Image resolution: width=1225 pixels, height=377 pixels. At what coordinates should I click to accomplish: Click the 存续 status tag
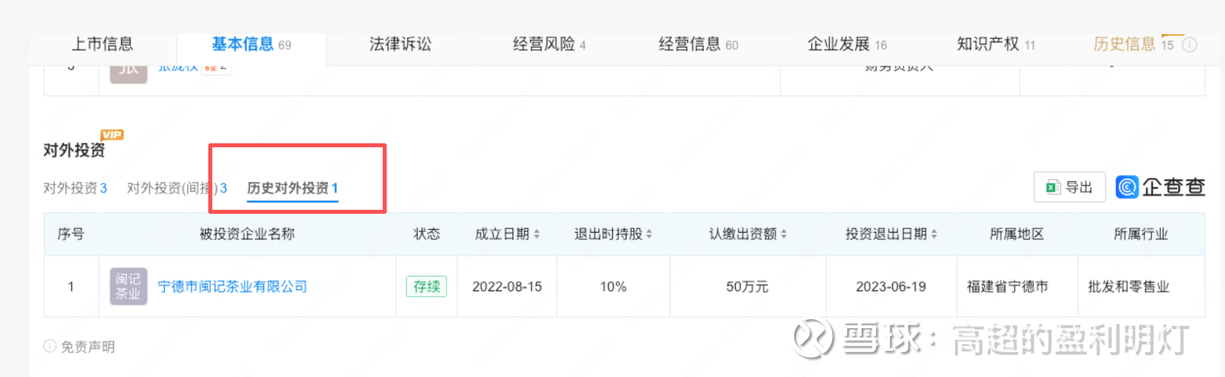[426, 287]
